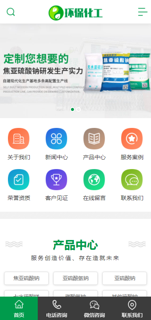This screenshot has height=320, width=151.
Task: Select 亚硫酸氢钠 product category button
Action: (x=75, y=278)
